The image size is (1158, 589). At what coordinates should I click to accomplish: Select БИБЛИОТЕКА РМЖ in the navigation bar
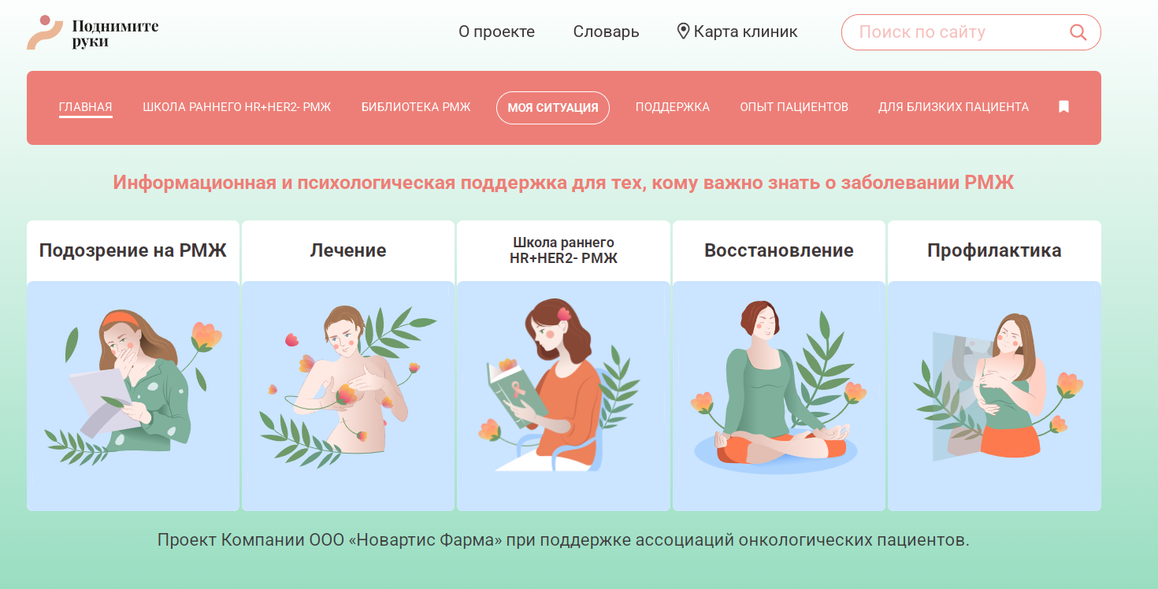point(416,107)
